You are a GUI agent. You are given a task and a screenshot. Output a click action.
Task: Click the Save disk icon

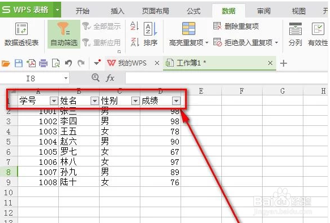pos(19,63)
